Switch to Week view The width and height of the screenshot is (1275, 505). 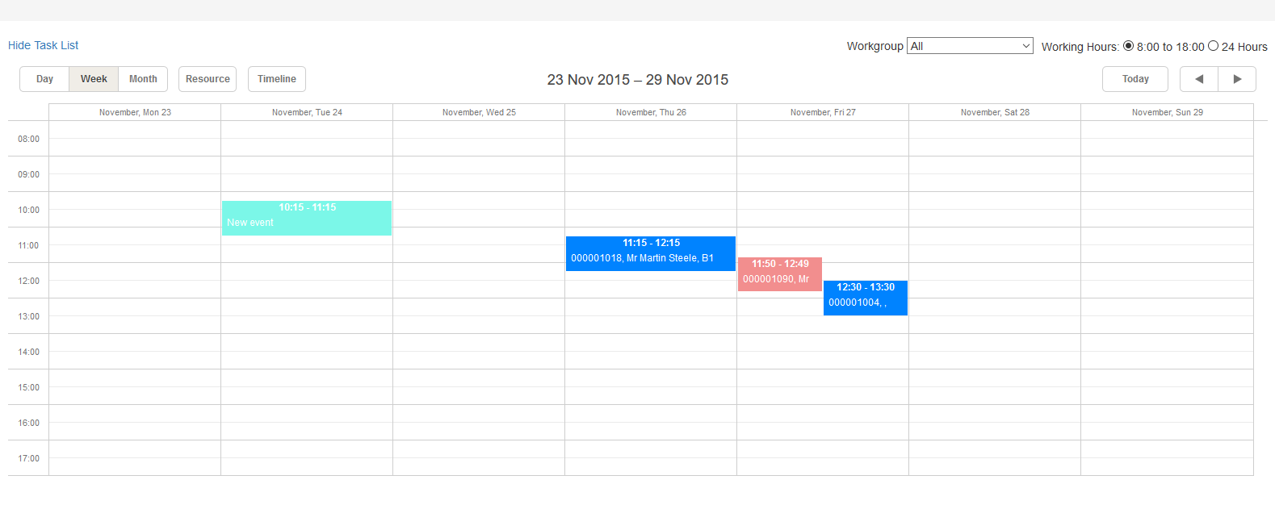point(94,79)
